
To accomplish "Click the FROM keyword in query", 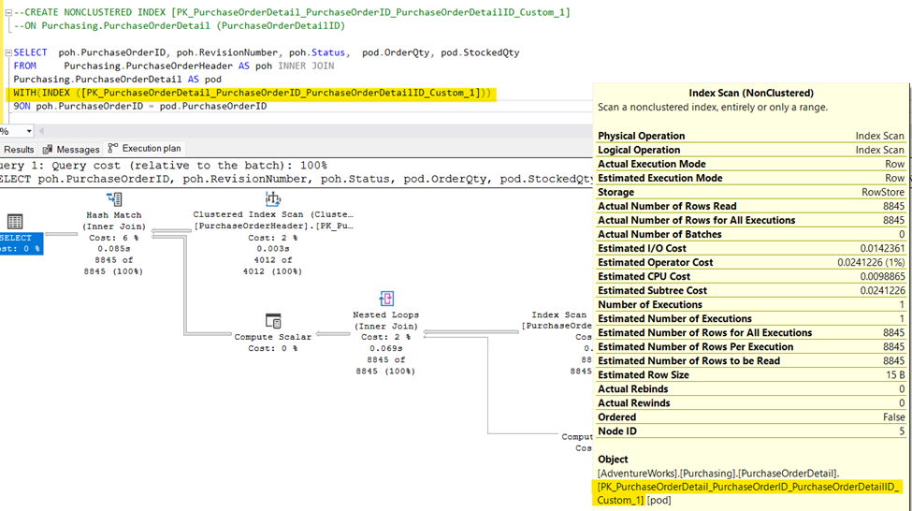I will (x=25, y=66).
